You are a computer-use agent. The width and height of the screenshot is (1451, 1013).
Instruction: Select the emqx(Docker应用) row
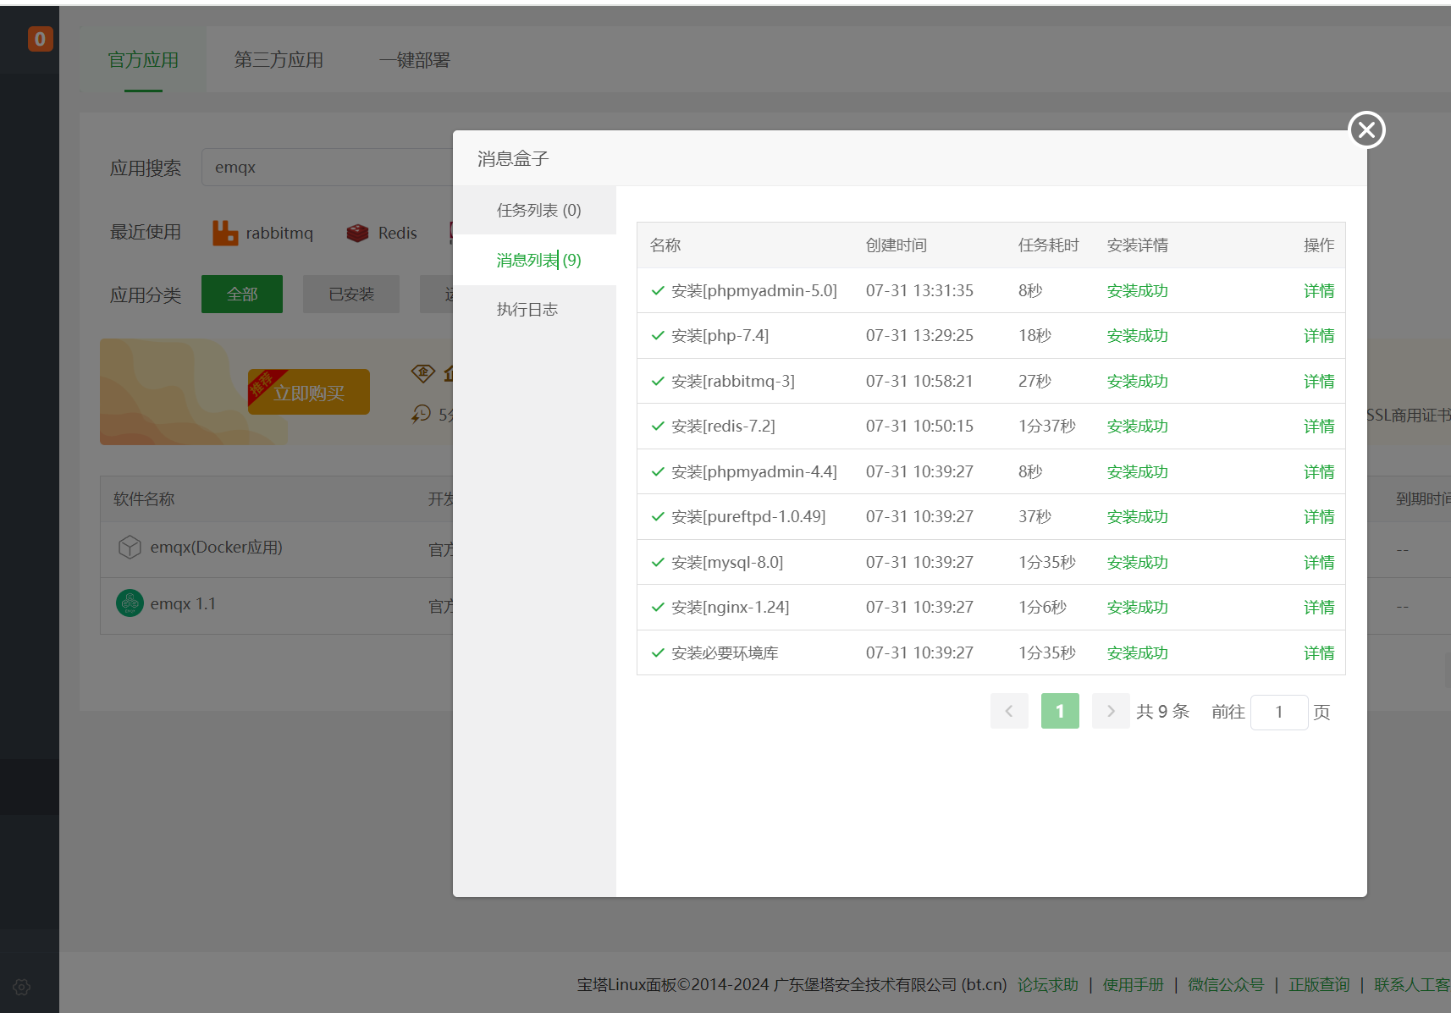click(277, 549)
